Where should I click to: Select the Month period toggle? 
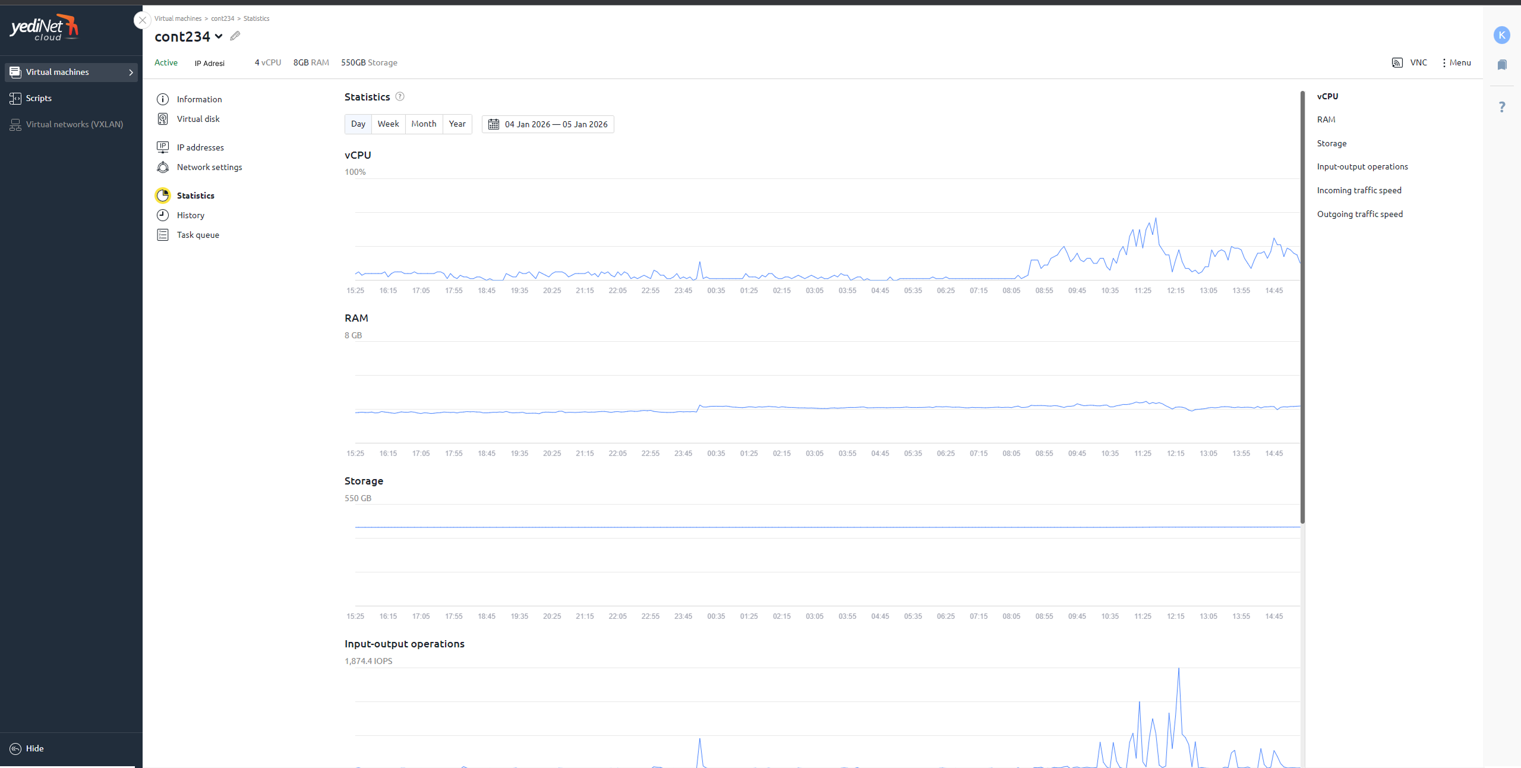coord(424,124)
